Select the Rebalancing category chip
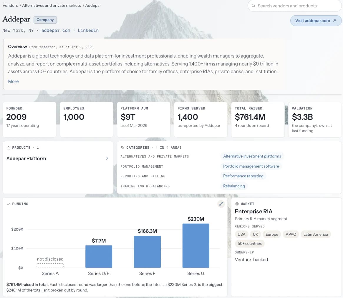The image size is (343, 298). click(x=234, y=186)
